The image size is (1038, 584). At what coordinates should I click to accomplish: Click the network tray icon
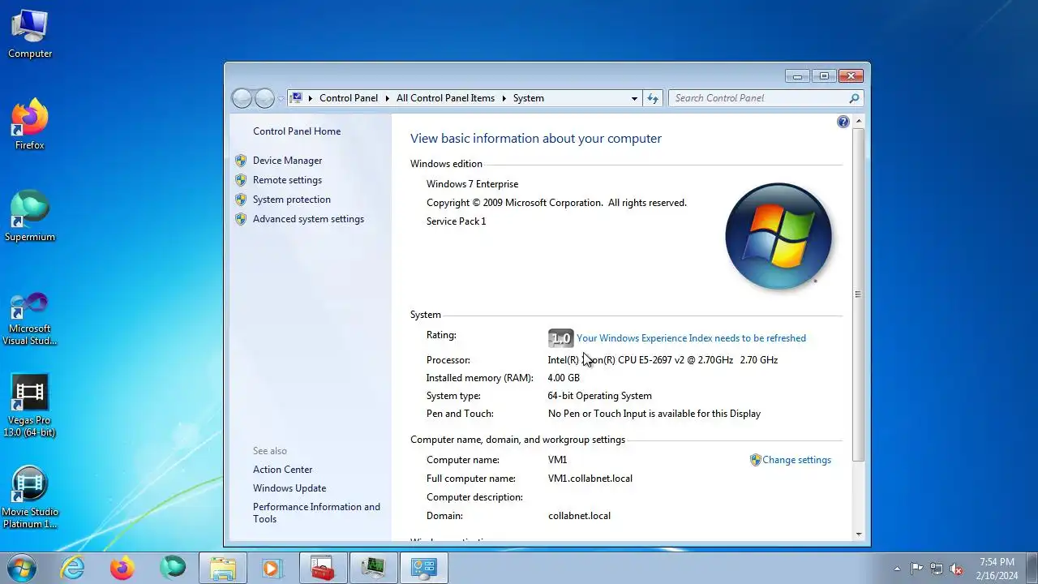pos(937,569)
